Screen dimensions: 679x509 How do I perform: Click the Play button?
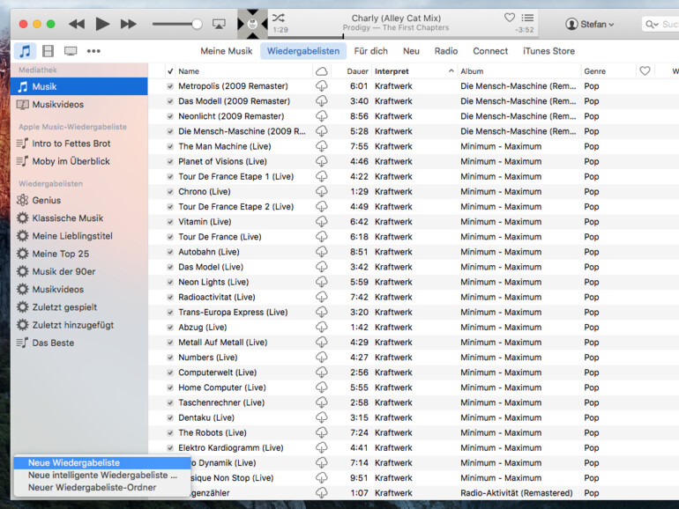pos(102,24)
